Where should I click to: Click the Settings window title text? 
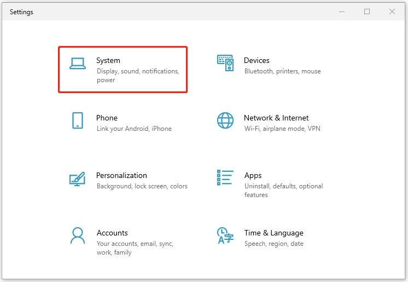coord(21,12)
